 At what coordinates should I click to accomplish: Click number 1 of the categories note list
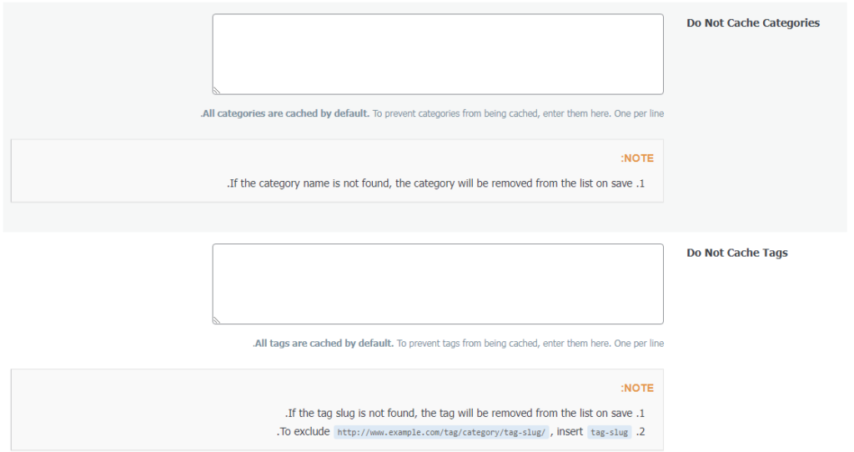[x=640, y=183]
